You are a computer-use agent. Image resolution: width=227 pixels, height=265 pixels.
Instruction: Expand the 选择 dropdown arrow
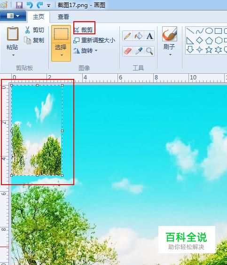(x=62, y=55)
